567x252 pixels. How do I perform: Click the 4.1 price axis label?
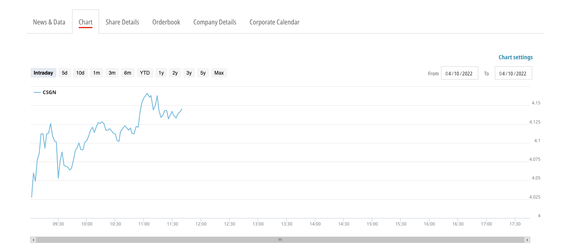click(x=537, y=141)
